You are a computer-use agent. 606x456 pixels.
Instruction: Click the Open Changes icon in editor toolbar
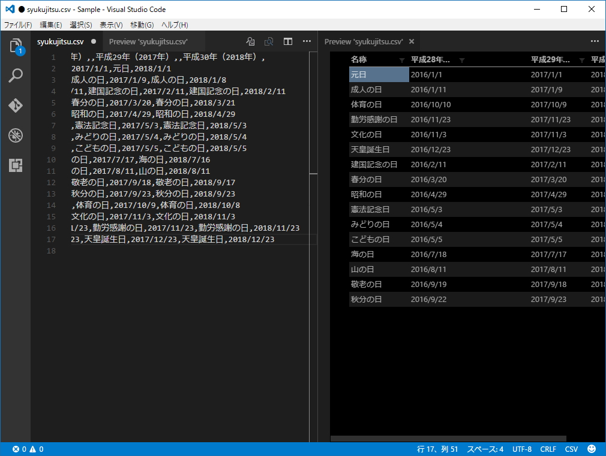pyautogui.click(x=250, y=41)
